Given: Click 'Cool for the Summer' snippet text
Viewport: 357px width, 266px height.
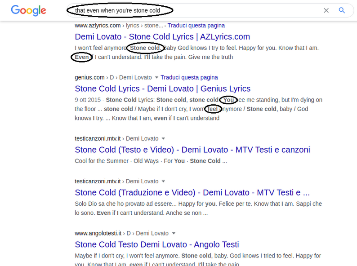Looking at the screenshot, I should (x=102, y=161).
